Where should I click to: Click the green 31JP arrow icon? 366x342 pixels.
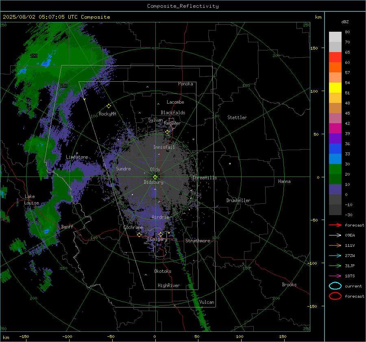(335, 266)
